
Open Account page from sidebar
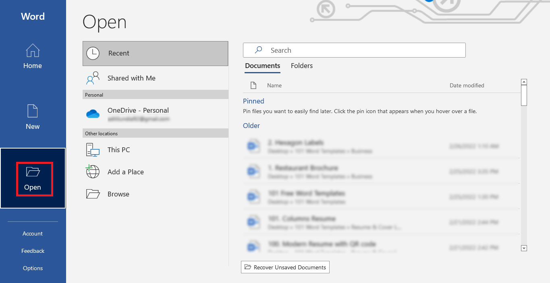[x=33, y=233]
